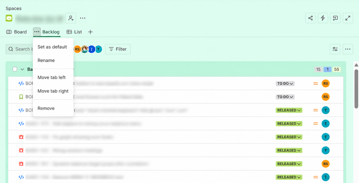Open RELEASED status dropdown on sixth row

click(289, 150)
